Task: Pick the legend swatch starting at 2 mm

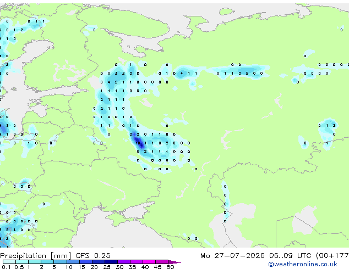Action: [47, 262]
